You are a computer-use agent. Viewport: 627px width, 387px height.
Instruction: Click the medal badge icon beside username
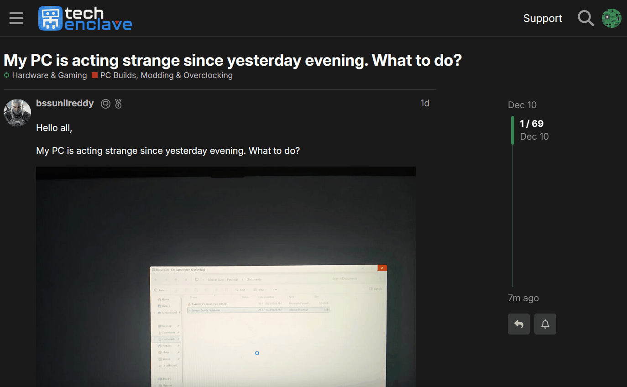tap(119, 104)
